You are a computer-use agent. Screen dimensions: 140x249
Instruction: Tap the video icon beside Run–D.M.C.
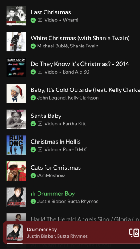[40, 149]
